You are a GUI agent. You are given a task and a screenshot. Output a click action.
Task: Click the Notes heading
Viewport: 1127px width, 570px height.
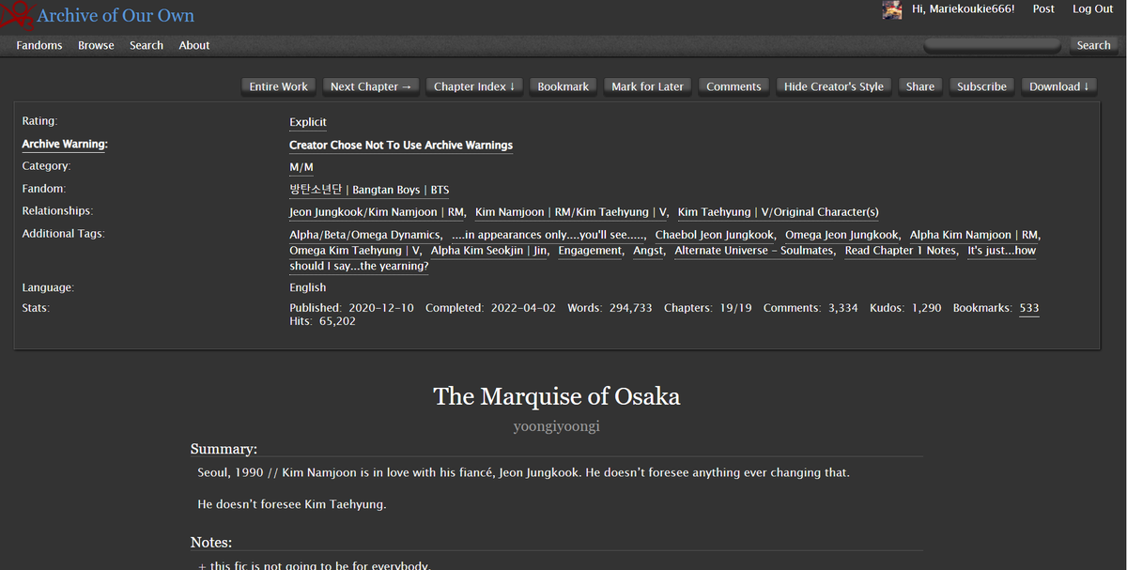click(x=211, y=543)
